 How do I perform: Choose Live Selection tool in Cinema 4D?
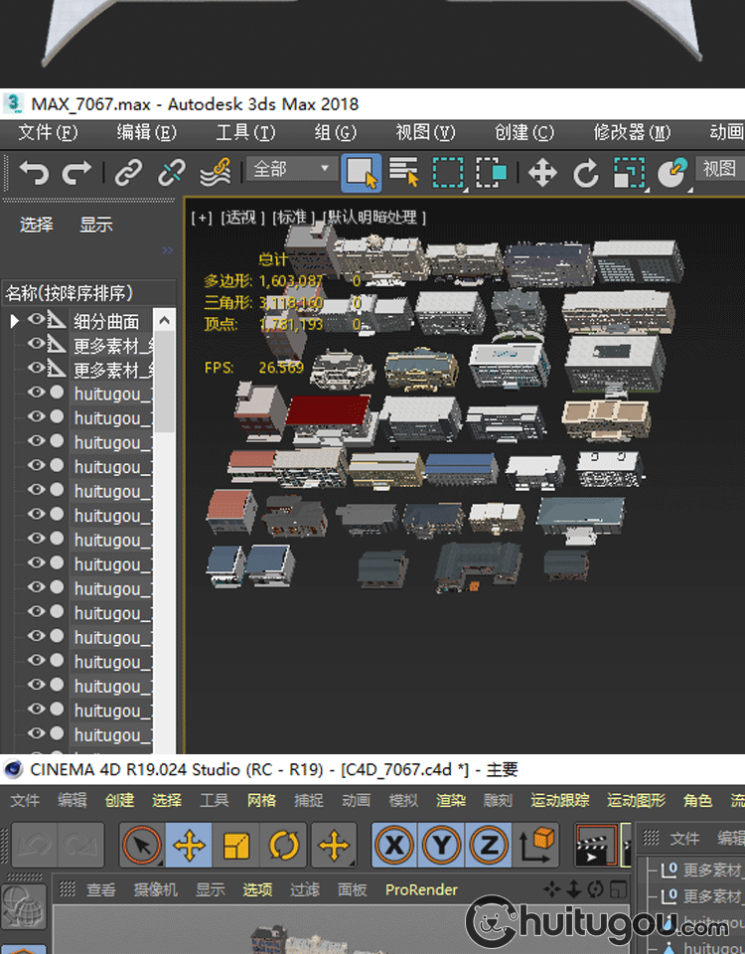[142, 845]
